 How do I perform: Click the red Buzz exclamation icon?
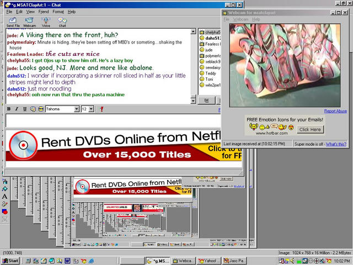101,109
